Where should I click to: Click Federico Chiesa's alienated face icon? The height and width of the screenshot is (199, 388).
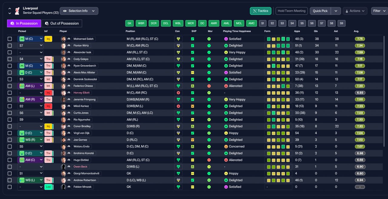226,86
